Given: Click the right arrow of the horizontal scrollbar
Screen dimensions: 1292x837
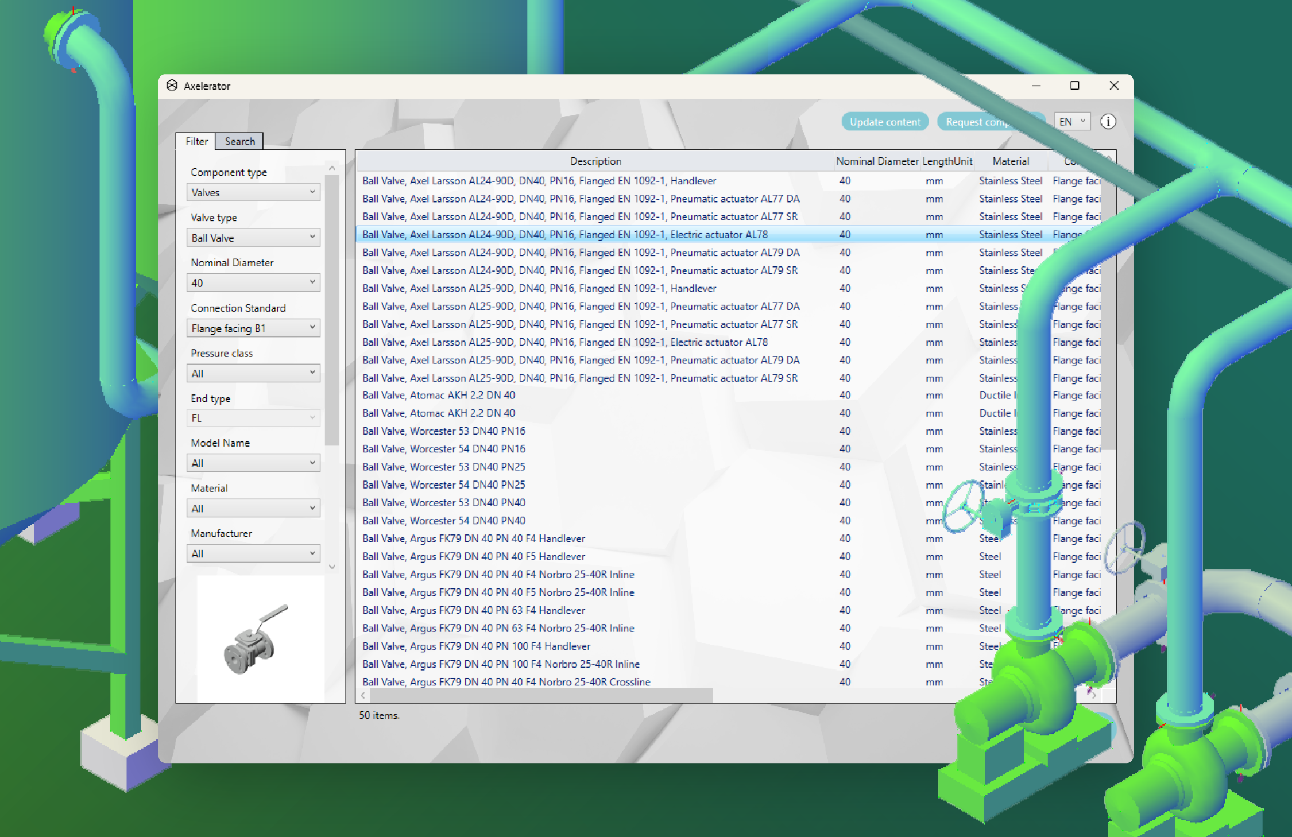Looking at the screenshot, I should point(1094,695).
